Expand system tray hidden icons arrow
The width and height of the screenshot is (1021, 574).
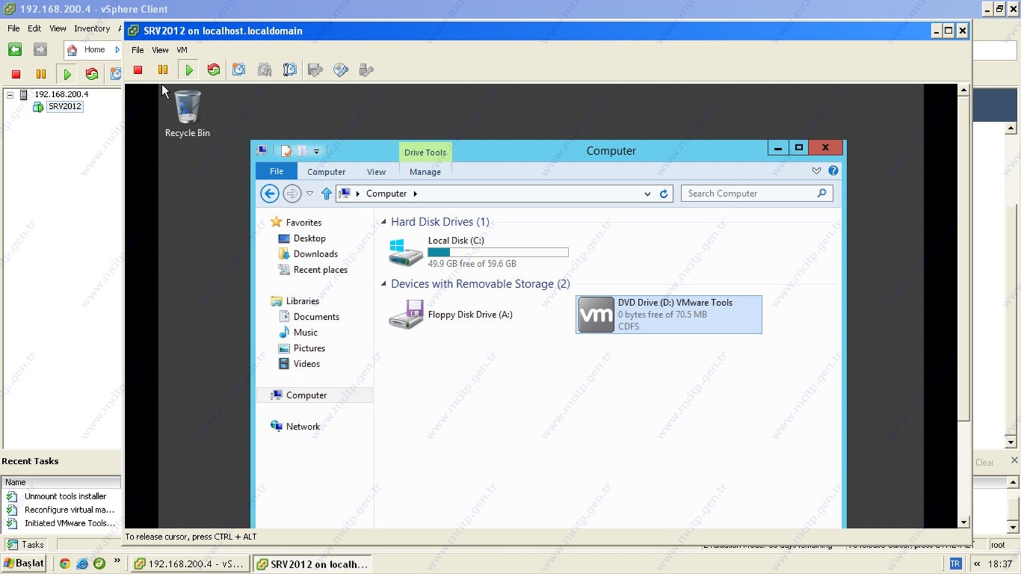point(977,564)
